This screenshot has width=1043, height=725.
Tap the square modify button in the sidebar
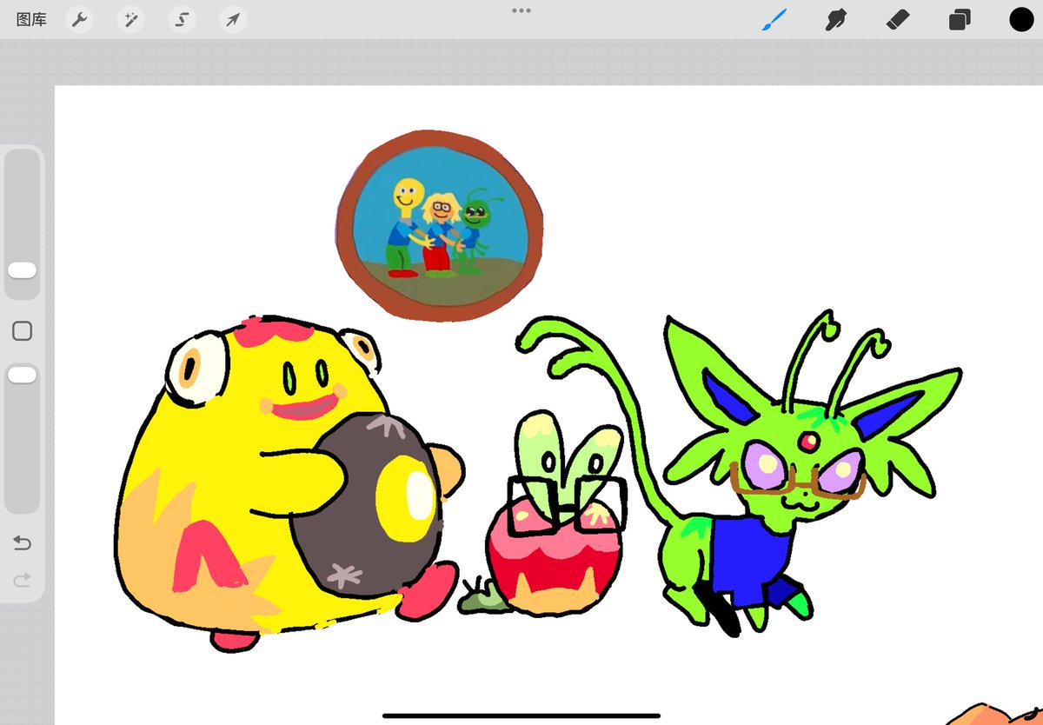coord(23,331)
